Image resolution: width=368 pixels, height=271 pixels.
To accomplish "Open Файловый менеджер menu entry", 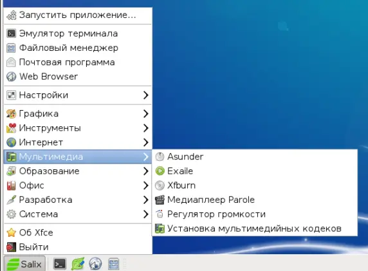I will (x=78, y=48).
